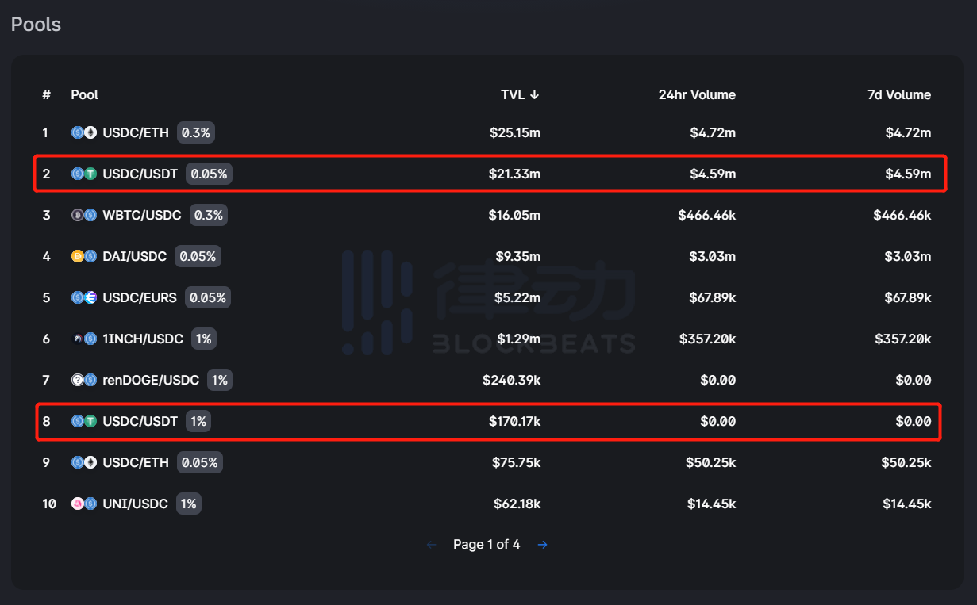Viewport: 977px width, 605px height.
Task: Click the WBTC/USDC token pair icon
Action: tap(84, 215)
